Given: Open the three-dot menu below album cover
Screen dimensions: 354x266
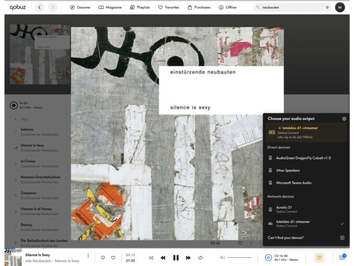Looking at the screenshot, I should click(x=251, y=243).
